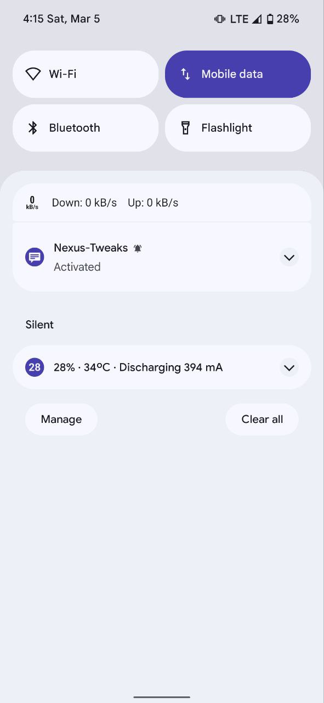Tap the Nexus-Tweaks message bubble icon
Screen dimensions: 324x703
[x=35, y=257]
